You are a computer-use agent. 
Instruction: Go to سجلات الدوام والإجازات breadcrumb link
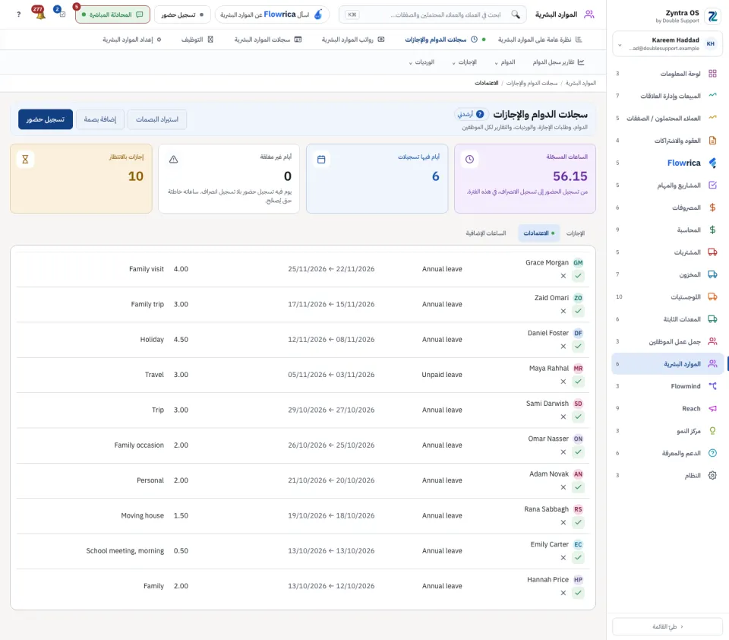532,83
